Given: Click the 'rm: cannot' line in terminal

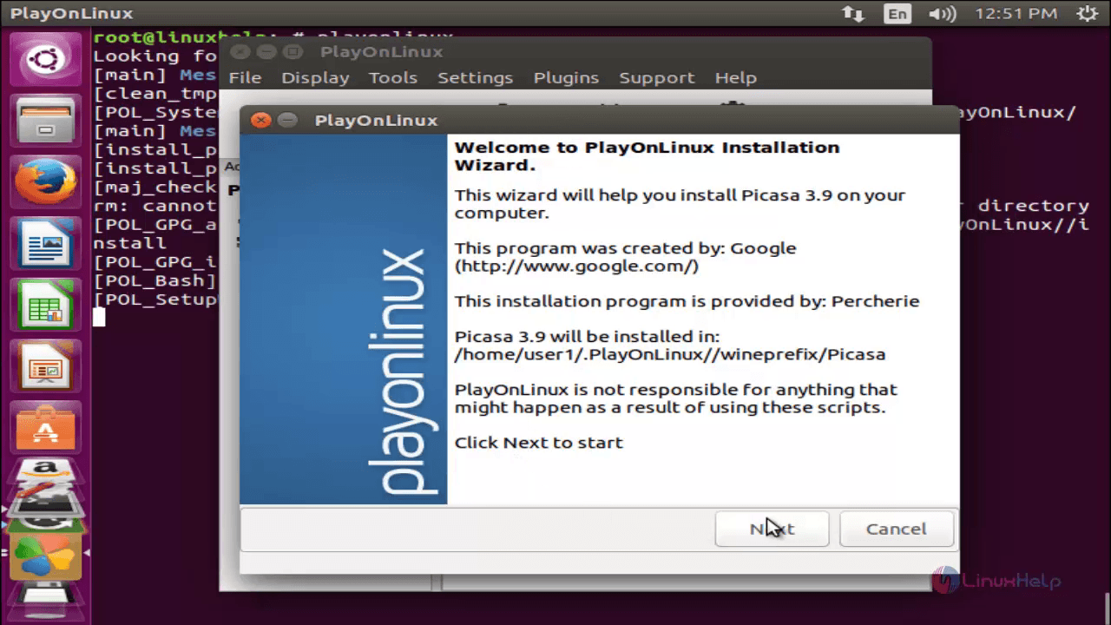Looking at the screenshot, I should pyautogui.click(x=154, y=206).
